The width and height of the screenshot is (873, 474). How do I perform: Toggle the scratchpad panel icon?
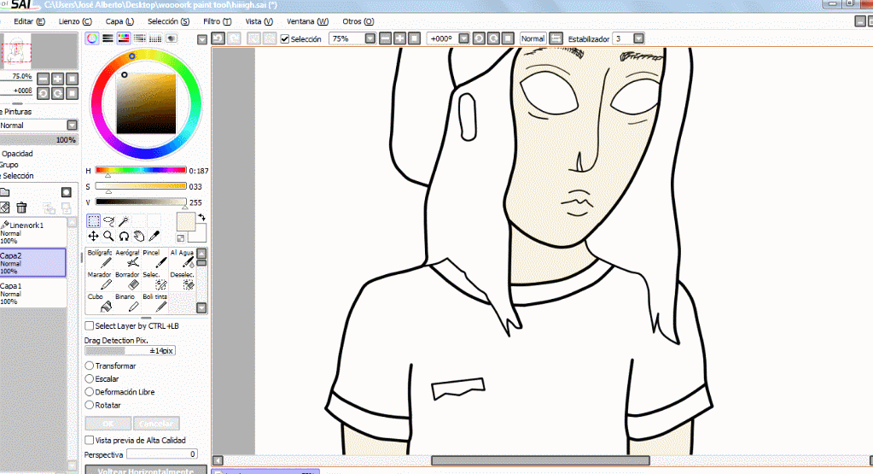point(172,38)
